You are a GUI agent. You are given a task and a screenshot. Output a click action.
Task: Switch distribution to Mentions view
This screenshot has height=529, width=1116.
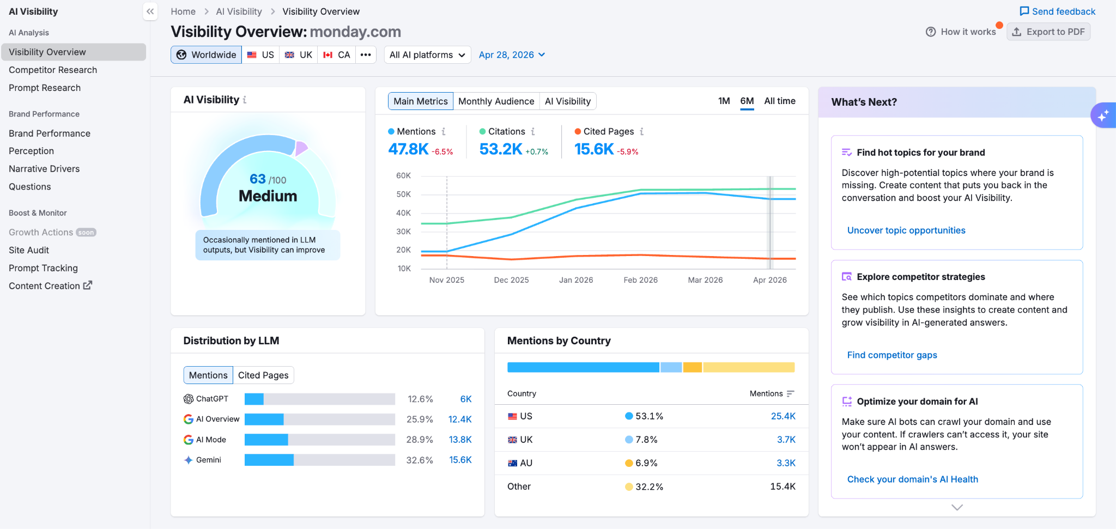208,375
